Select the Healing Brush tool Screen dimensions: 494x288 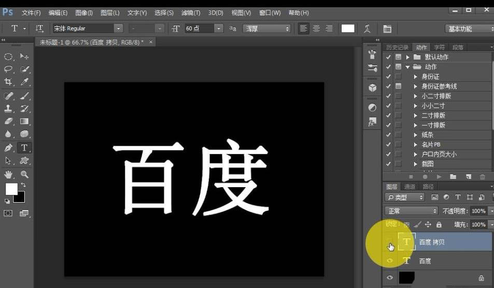(x=8, y=96)
